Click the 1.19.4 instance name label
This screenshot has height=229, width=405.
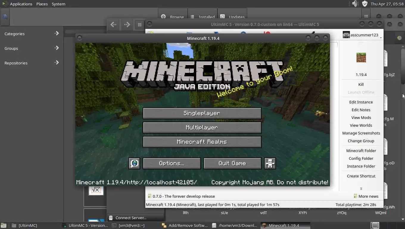tap(361, 75)
